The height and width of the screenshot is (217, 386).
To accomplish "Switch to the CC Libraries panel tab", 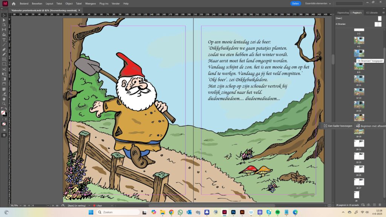I will [x=372, y=12].
